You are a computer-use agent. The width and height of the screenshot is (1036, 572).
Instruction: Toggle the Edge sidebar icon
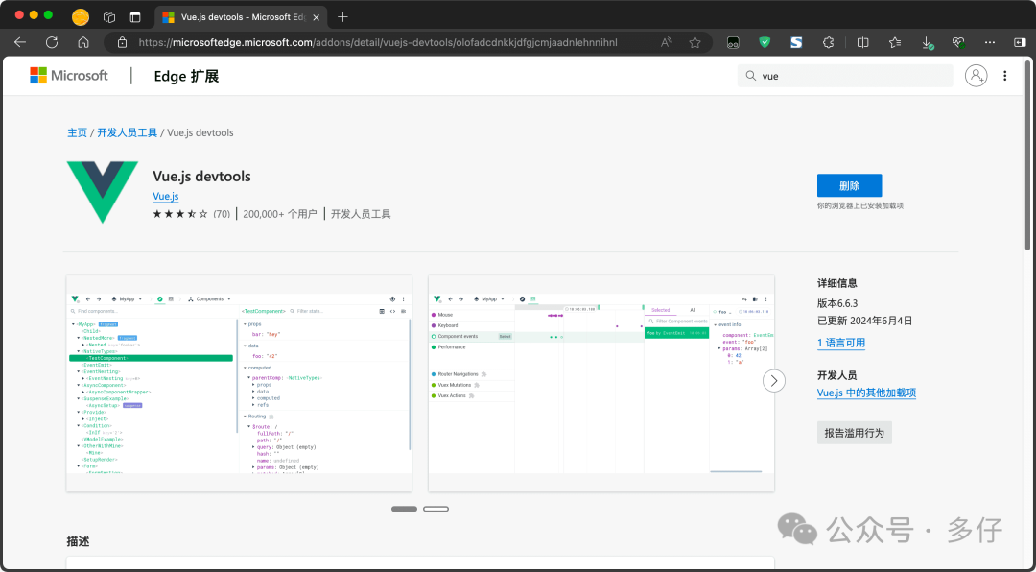pos(1020,42)
